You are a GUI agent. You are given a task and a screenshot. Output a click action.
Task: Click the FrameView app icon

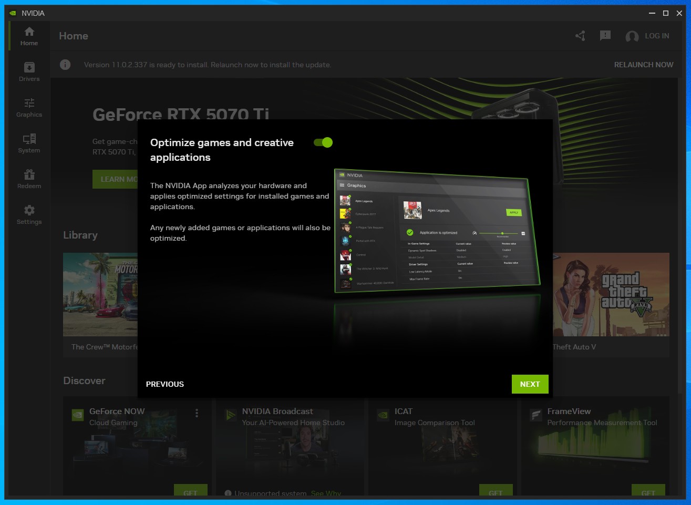coord(535,415)
